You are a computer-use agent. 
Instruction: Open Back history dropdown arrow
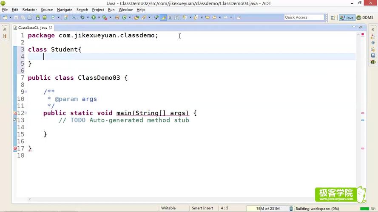[x=220, y=17]
